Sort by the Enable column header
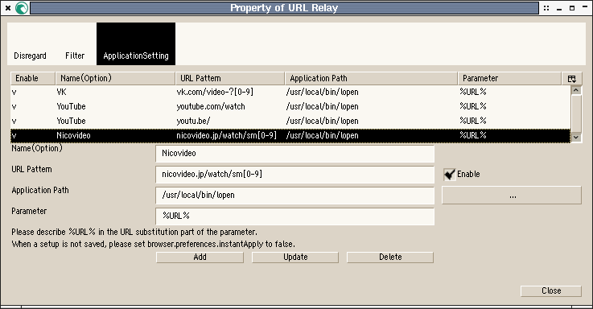593x309 pixels. click(x=33, y=78)
